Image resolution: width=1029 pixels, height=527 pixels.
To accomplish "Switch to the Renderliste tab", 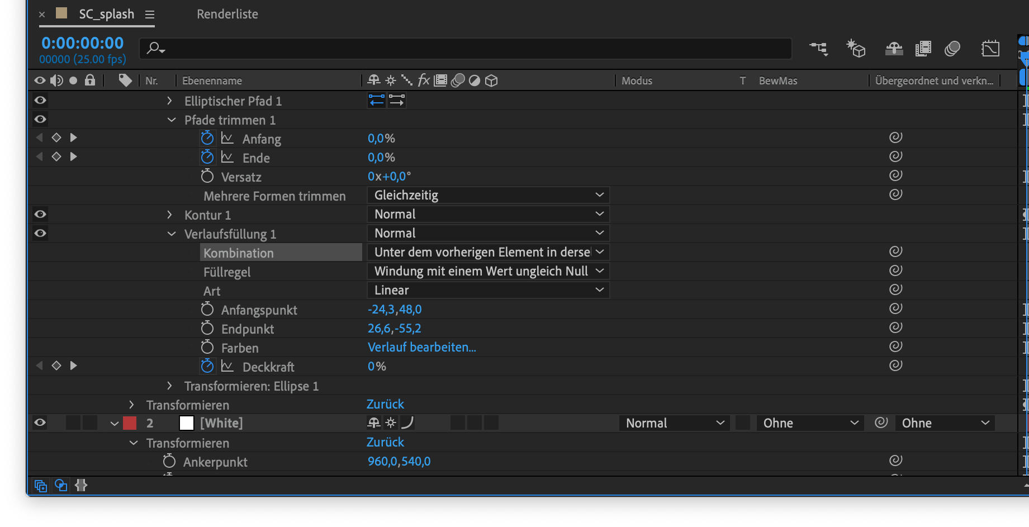I will click(x=227, y=14).
